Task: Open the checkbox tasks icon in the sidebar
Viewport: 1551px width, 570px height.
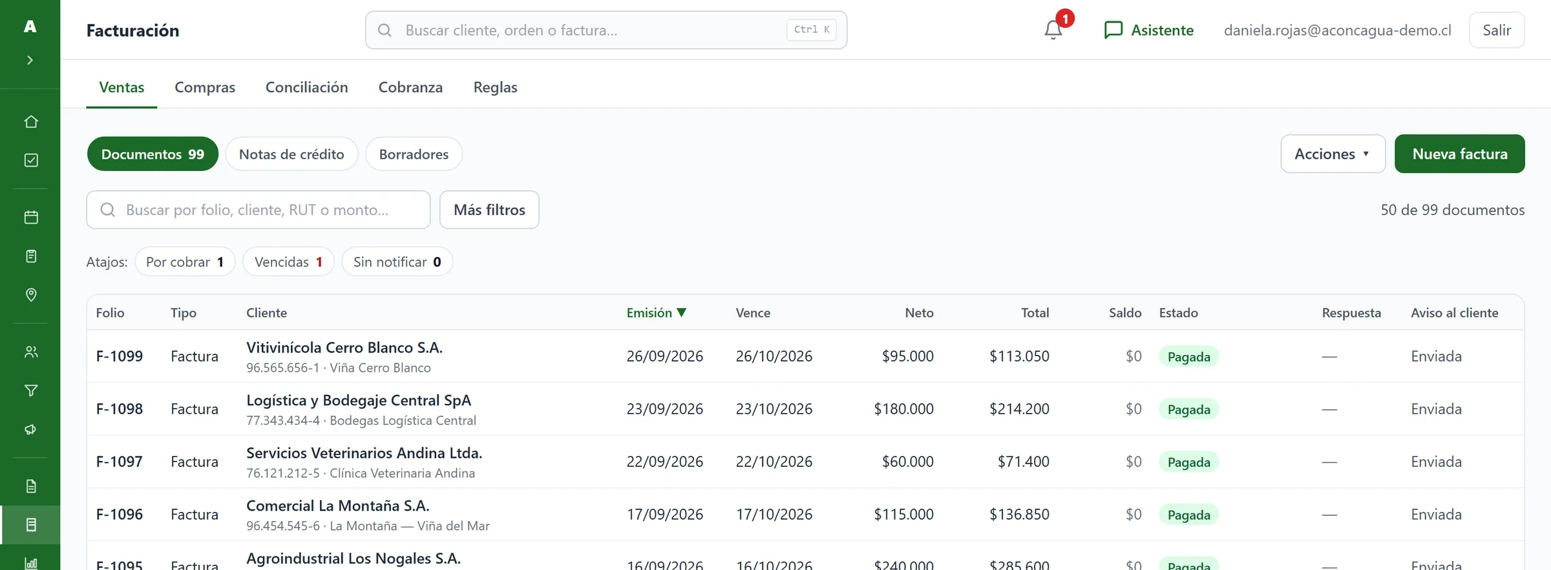Action: (x=30, y=160)
